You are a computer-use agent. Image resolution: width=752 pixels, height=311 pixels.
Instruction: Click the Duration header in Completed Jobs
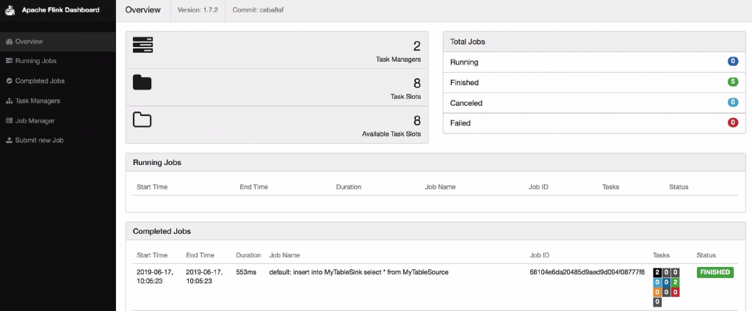pyautogui.click(x=248, y=255)
